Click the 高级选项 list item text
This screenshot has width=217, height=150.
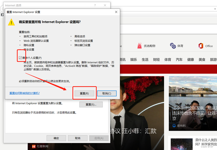point(80,36)
